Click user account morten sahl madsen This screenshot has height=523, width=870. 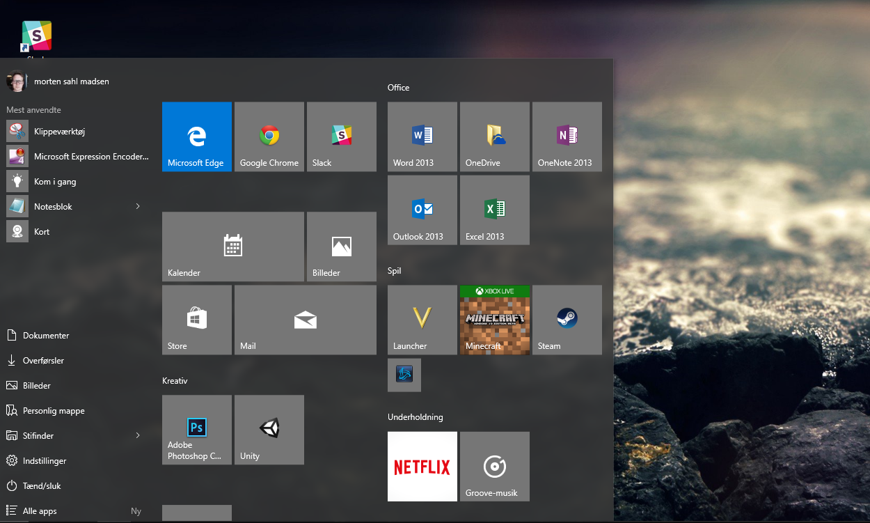tap(71, 81)
